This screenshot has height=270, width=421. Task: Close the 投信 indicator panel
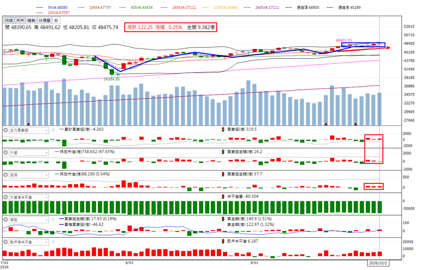tap(5, 175)
